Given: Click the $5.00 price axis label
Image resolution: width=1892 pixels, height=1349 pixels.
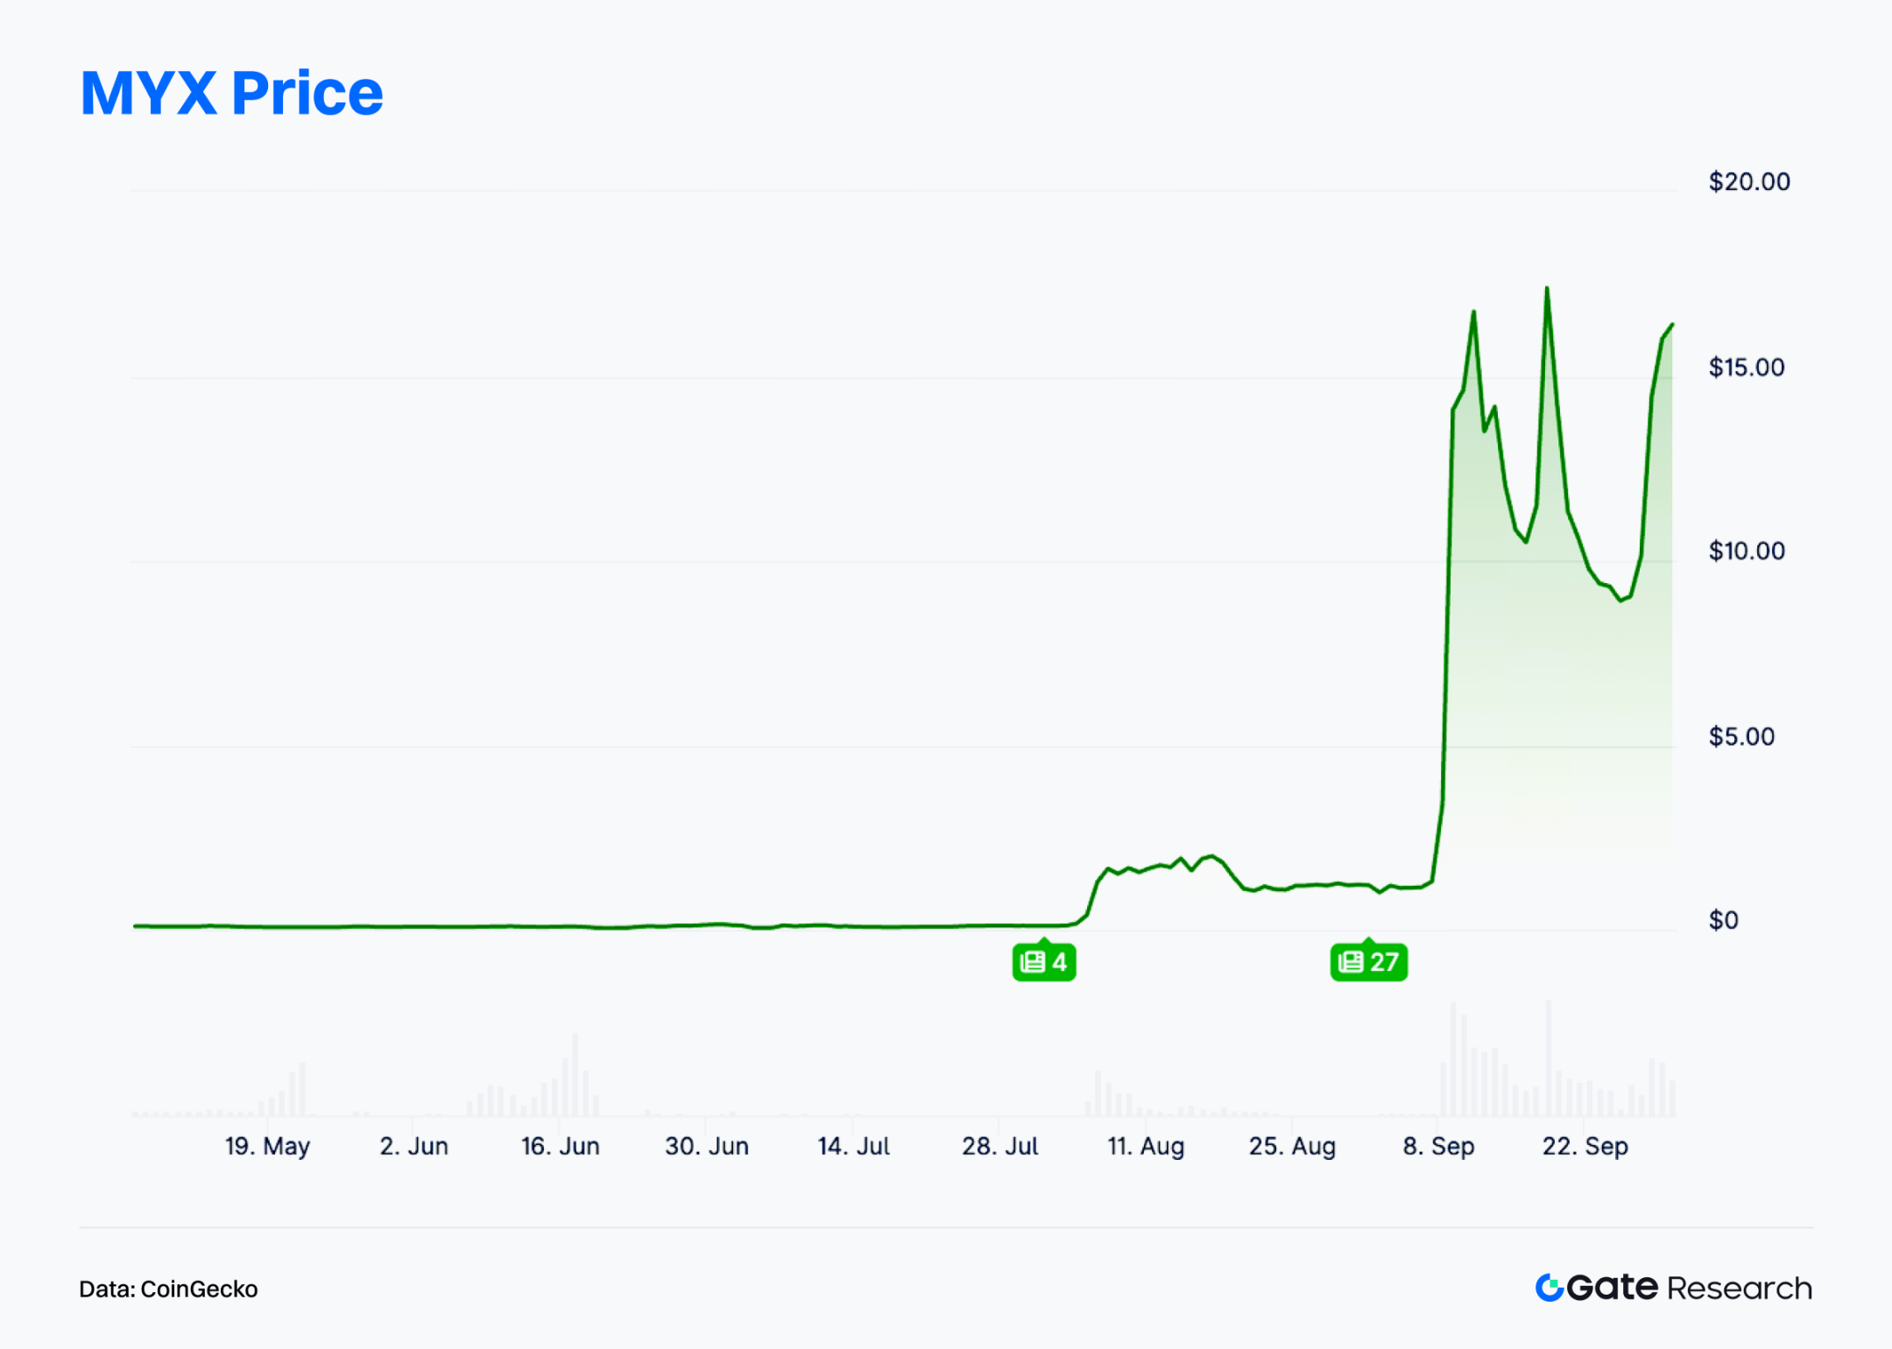Looking at the screenshot, I should tap(1740, 737).
